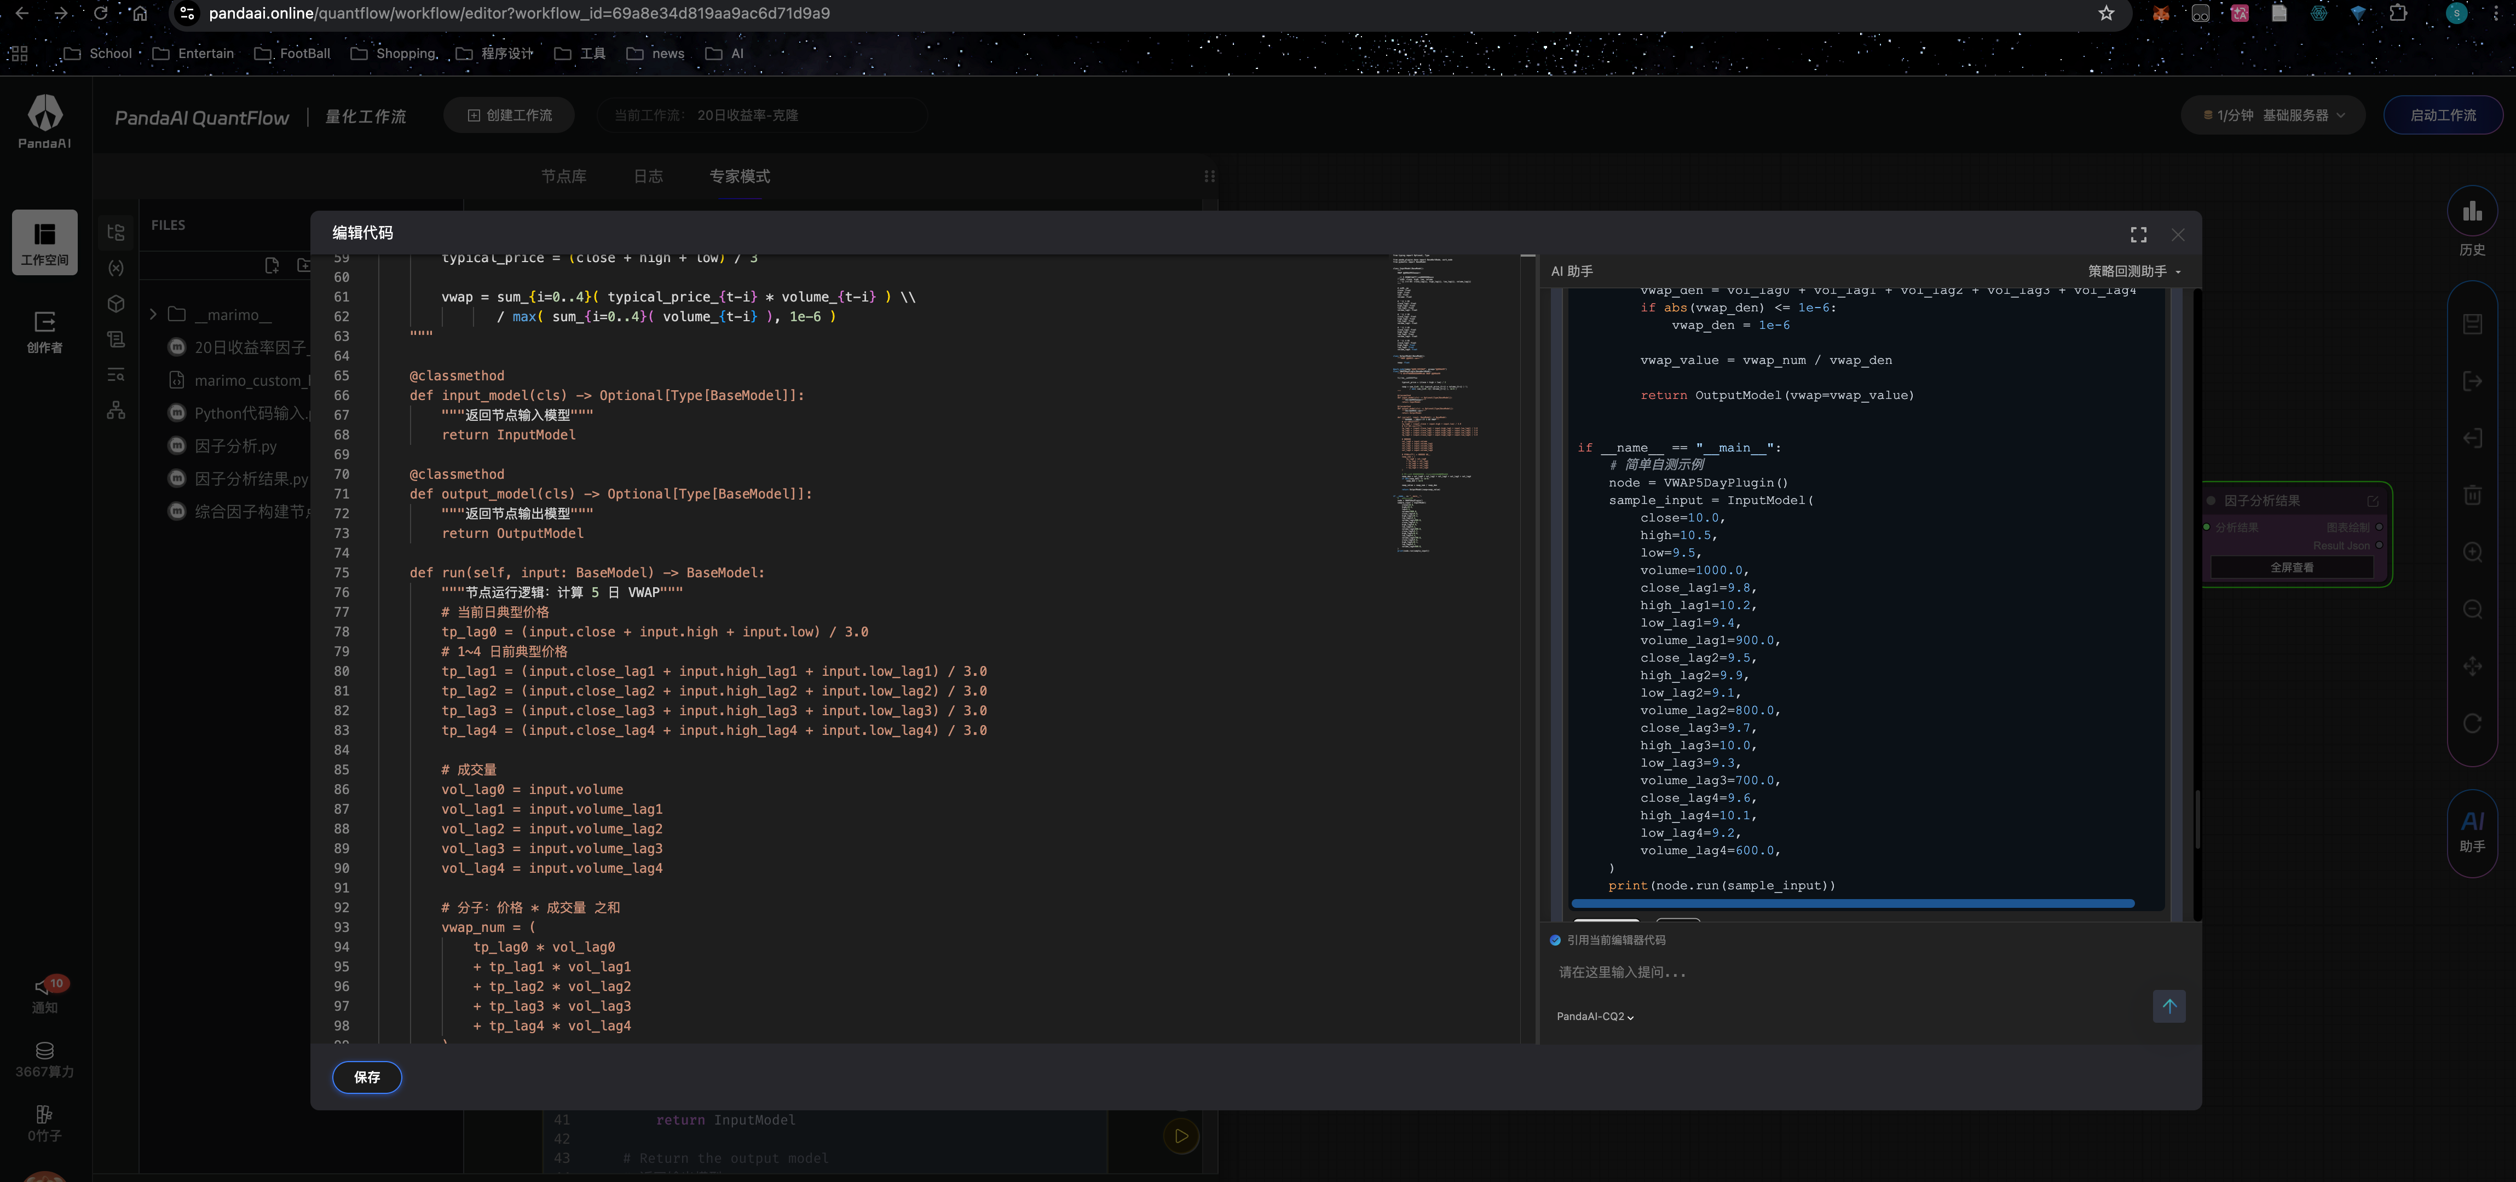Switch to the 专家模式 tab
The width and height of the screenshot is (2516, 1182).
(x=740, y=177)
